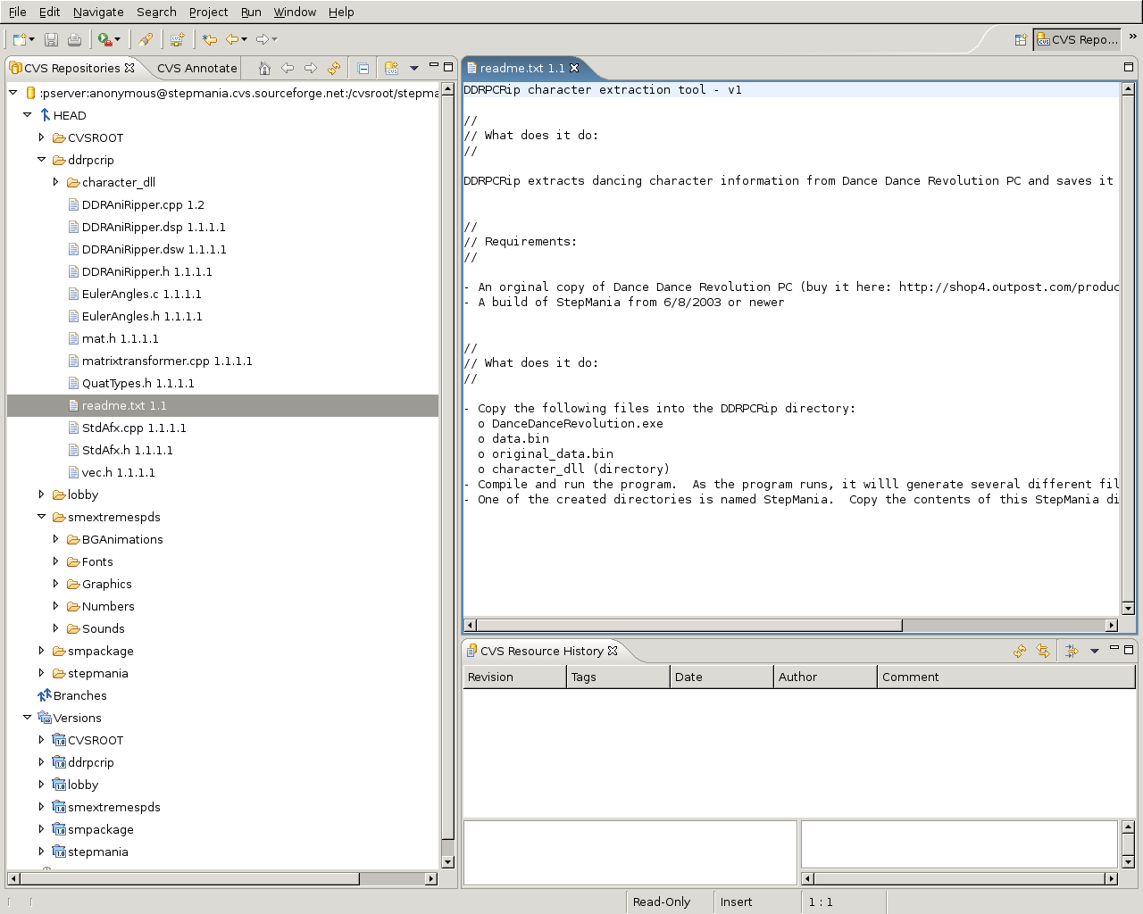Minimize the CVS Repositories view panel
The image size is (1143, 914).
[433, 65]
